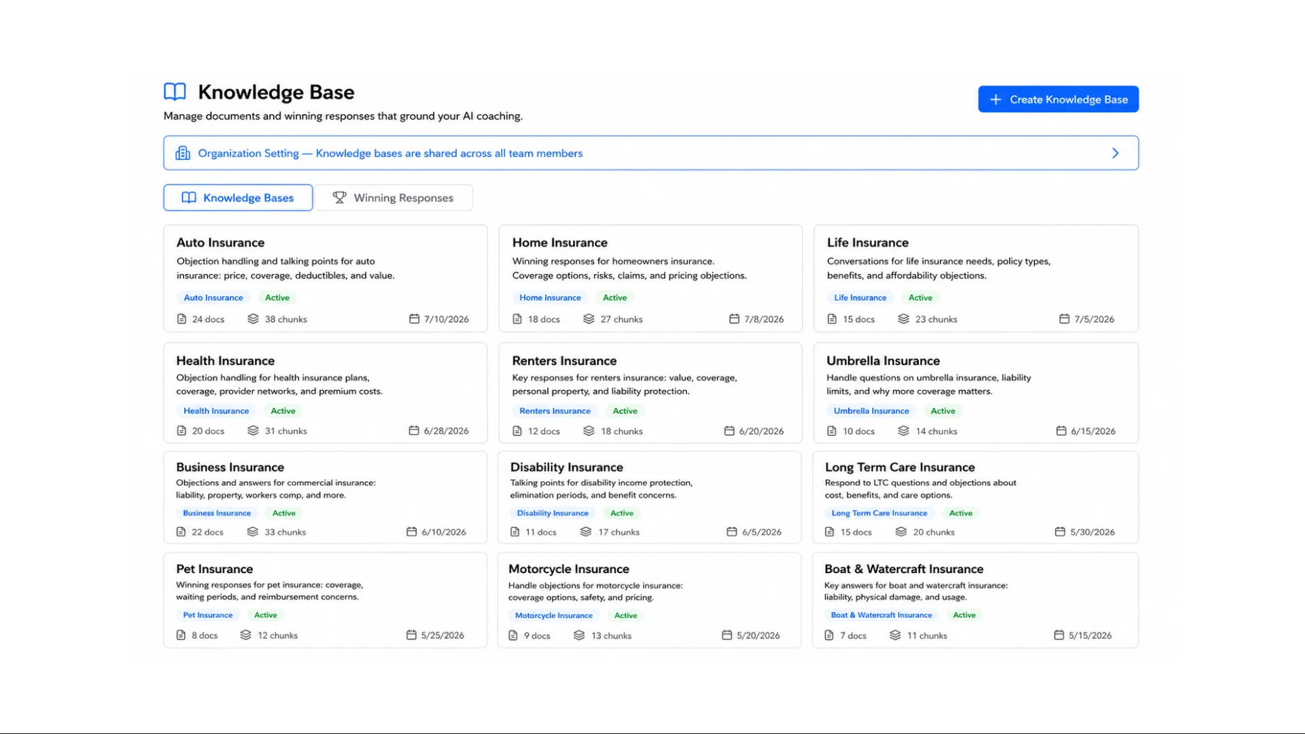Click the blue Long Term Care Insurance tag
The width and height of the screenshot is (1305, 734).
pos(879,513)
